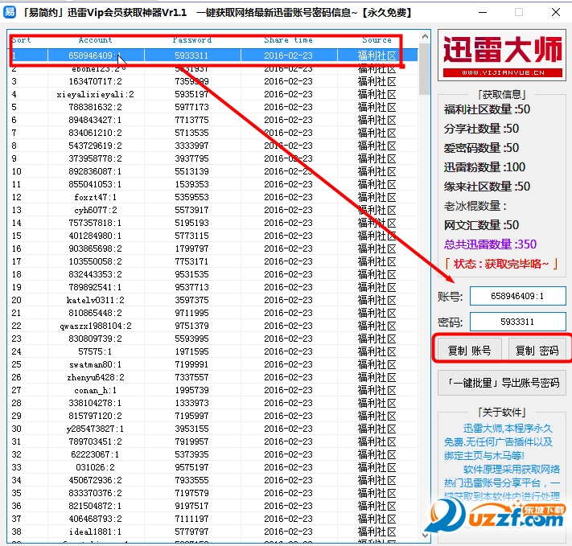The image size is (572, 546).
Task: Select row with account 103550058:2
Action: [x=212, y=261]
